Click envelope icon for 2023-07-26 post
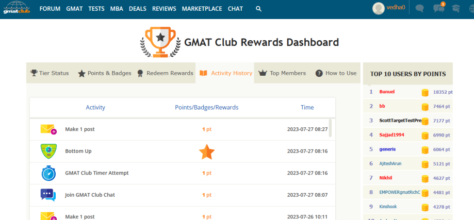Viewport: 474px width, 220px height. click(x=48, y=216)
